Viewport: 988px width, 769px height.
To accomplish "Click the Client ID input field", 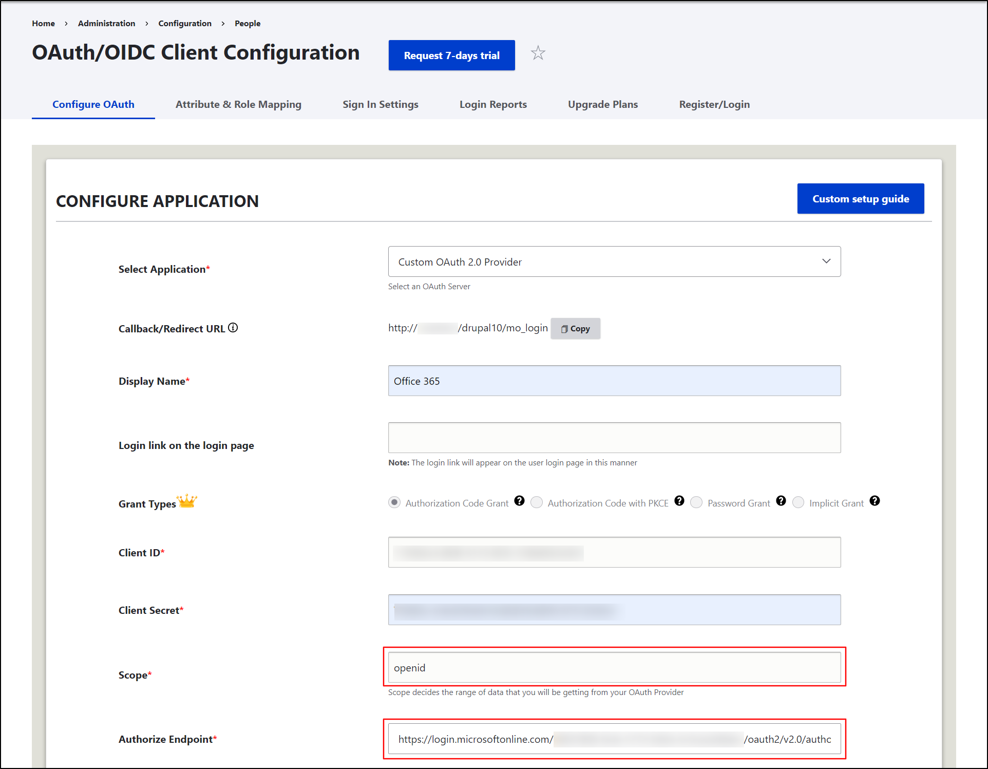I will pyautogui.click(x=614, y=552).
